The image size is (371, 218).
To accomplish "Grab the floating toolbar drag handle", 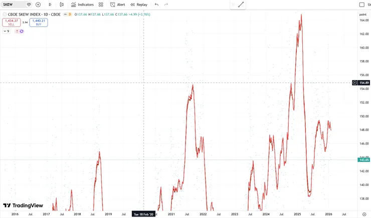I will [x=233, y=4].
